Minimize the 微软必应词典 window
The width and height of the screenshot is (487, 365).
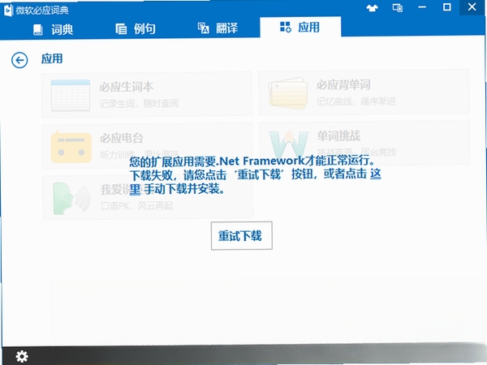[422, 7]
